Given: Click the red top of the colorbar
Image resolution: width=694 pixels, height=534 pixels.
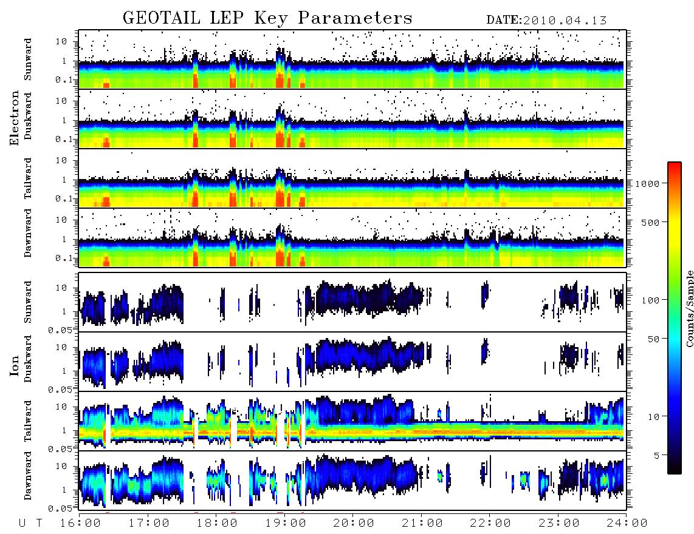Looking at the screenshot, I should point(674,166).
